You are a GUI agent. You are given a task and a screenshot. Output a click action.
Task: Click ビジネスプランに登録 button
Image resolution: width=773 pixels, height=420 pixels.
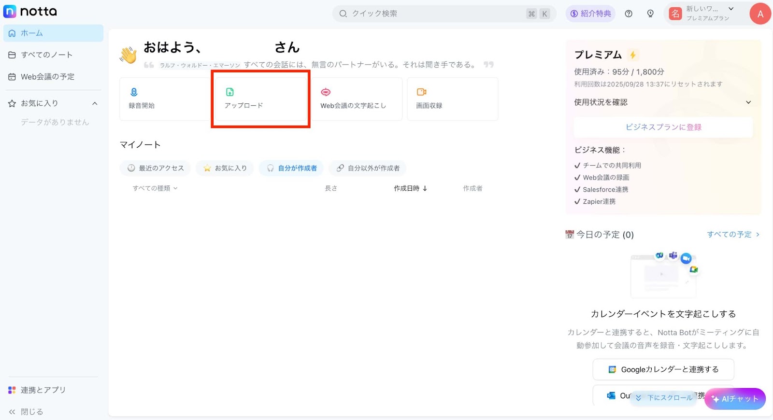663,127
